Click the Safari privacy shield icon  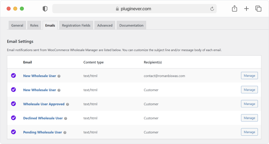[45, 9]
